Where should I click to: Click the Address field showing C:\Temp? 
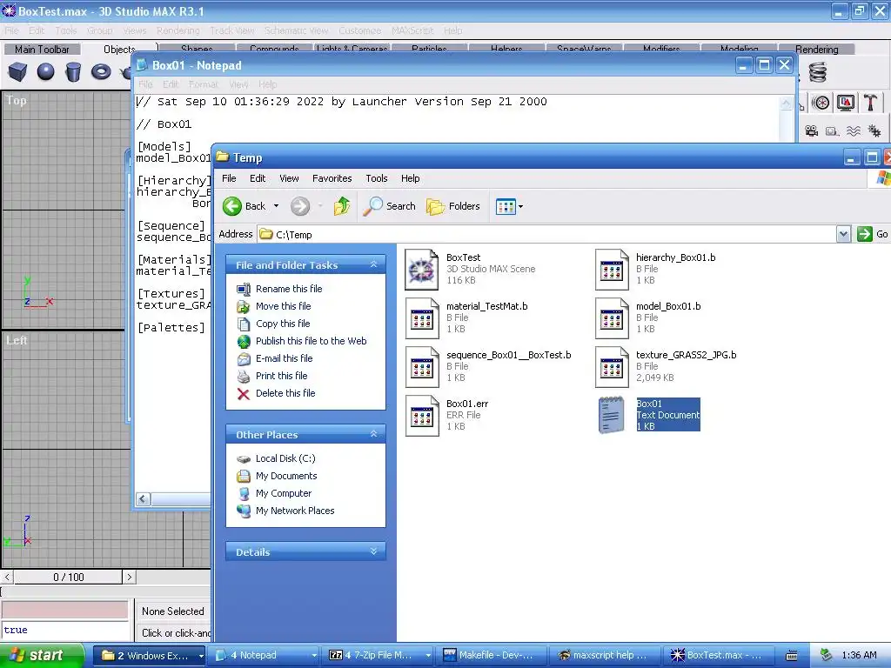[x=548, y=234]
